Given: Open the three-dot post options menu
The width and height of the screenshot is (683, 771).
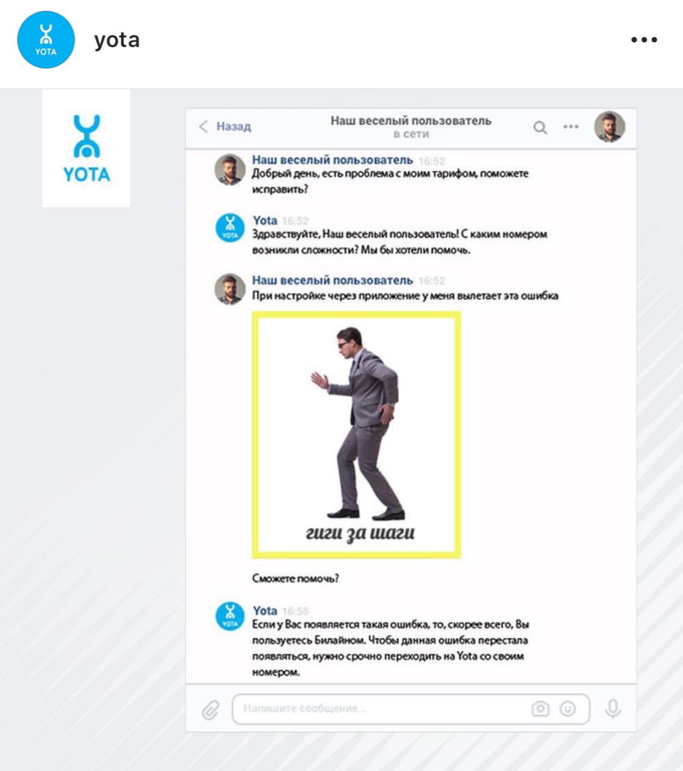Looking at the screenshot, I should pos(644,40).
